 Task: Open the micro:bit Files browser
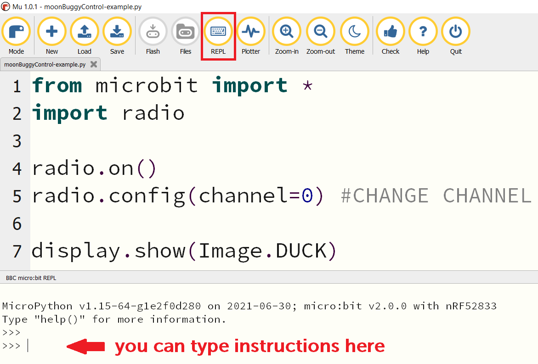(185, 36)
